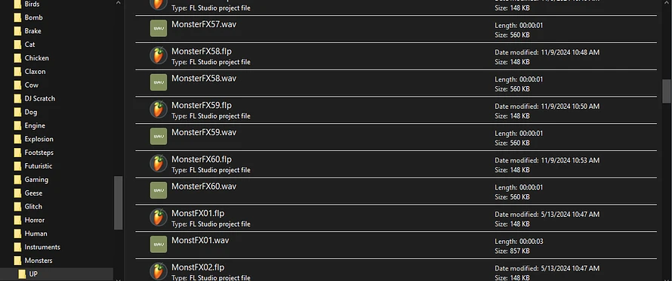672x281 pixels.
Task: Click the sidebar scroll up arrow
Action: [119, 3]
